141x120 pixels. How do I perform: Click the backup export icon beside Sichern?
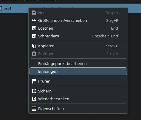34,91
